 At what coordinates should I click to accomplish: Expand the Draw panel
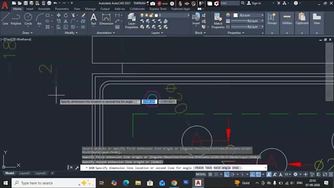(28, 33)
